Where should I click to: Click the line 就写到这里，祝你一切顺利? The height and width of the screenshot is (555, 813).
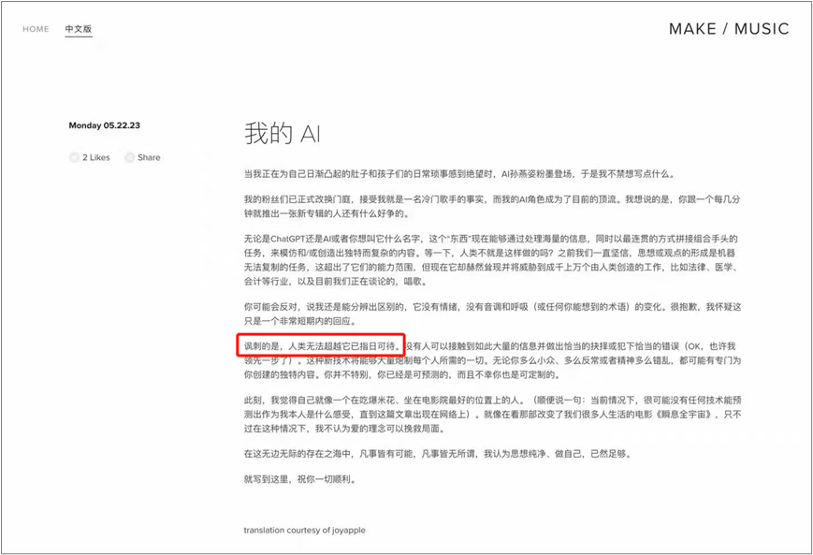pos(300,479)
